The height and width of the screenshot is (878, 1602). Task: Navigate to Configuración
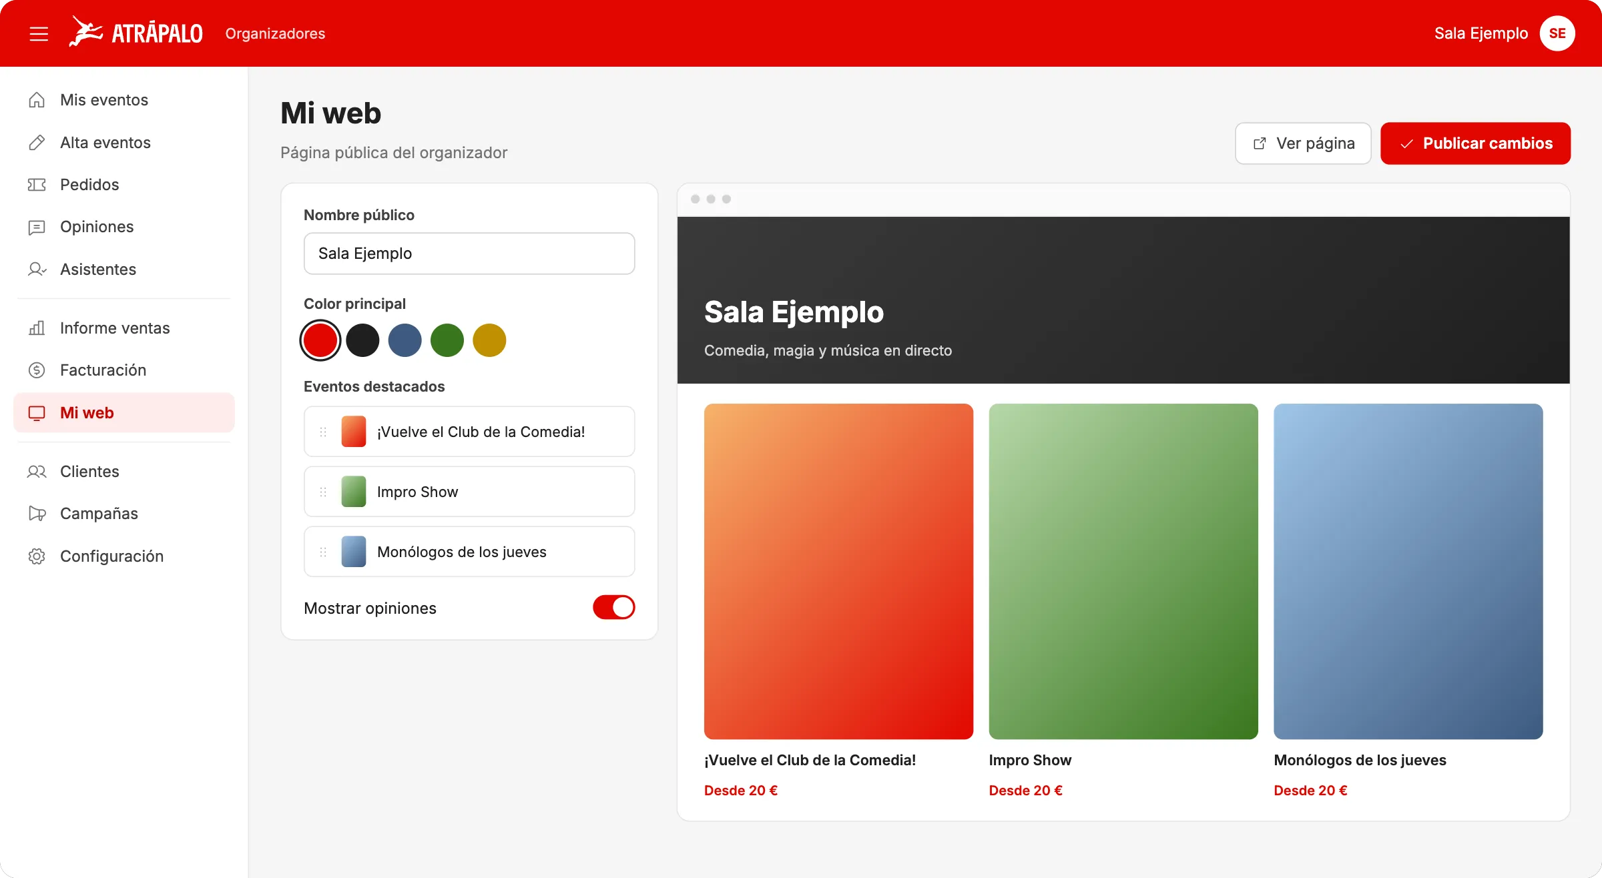(124, 556)
